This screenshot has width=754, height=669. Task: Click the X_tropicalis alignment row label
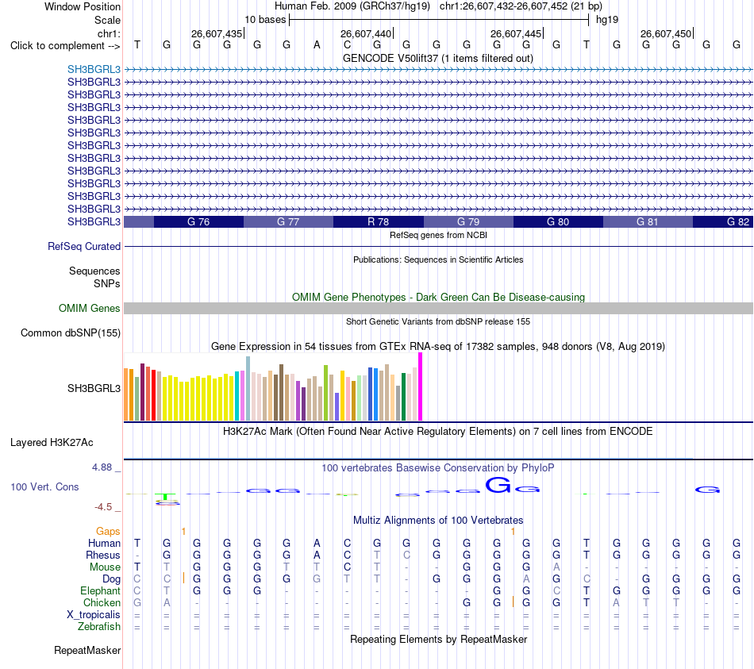pos(94,615)
